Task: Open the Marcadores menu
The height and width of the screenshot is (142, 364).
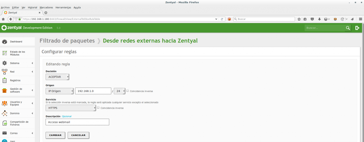Action: 46,7
